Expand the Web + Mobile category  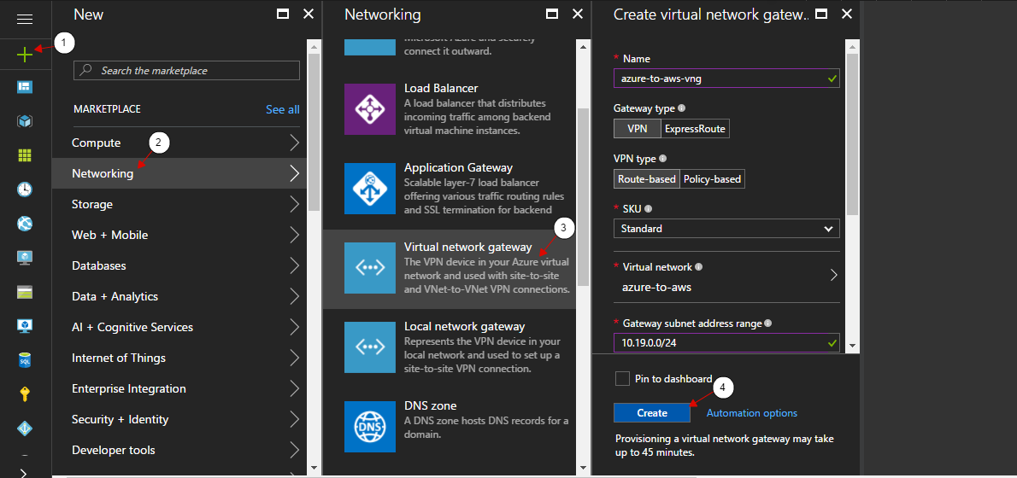179,235
